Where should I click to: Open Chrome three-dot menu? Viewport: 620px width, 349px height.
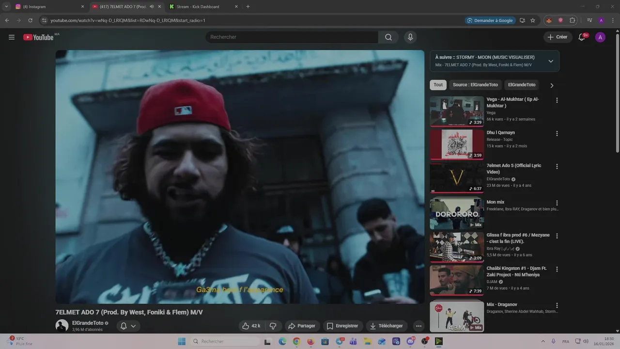(x=612, y=20)
